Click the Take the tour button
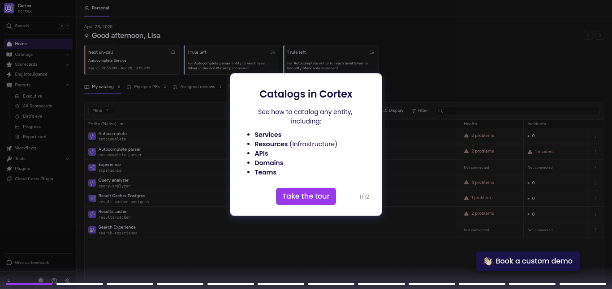This screenshot has width=612, height=289. tap(306, 196)
